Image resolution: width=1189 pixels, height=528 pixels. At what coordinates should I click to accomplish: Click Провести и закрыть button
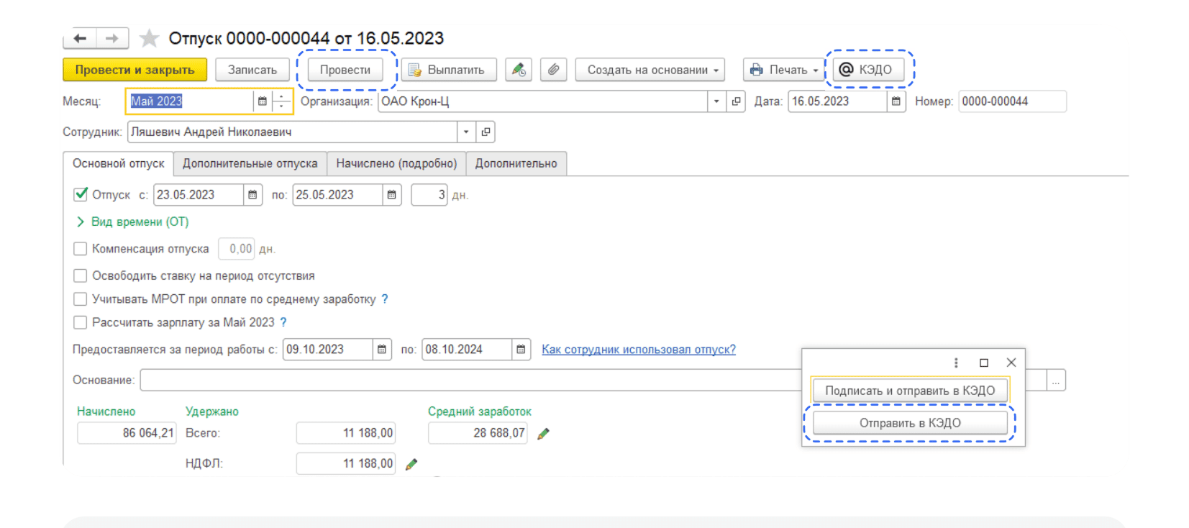(135, 70)
